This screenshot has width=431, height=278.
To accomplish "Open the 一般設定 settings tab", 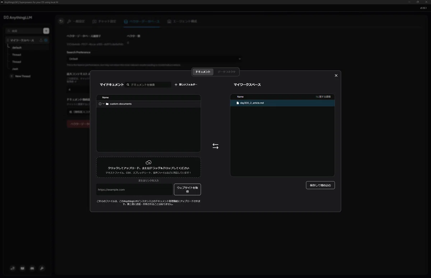I will click(x=75, y=22).
